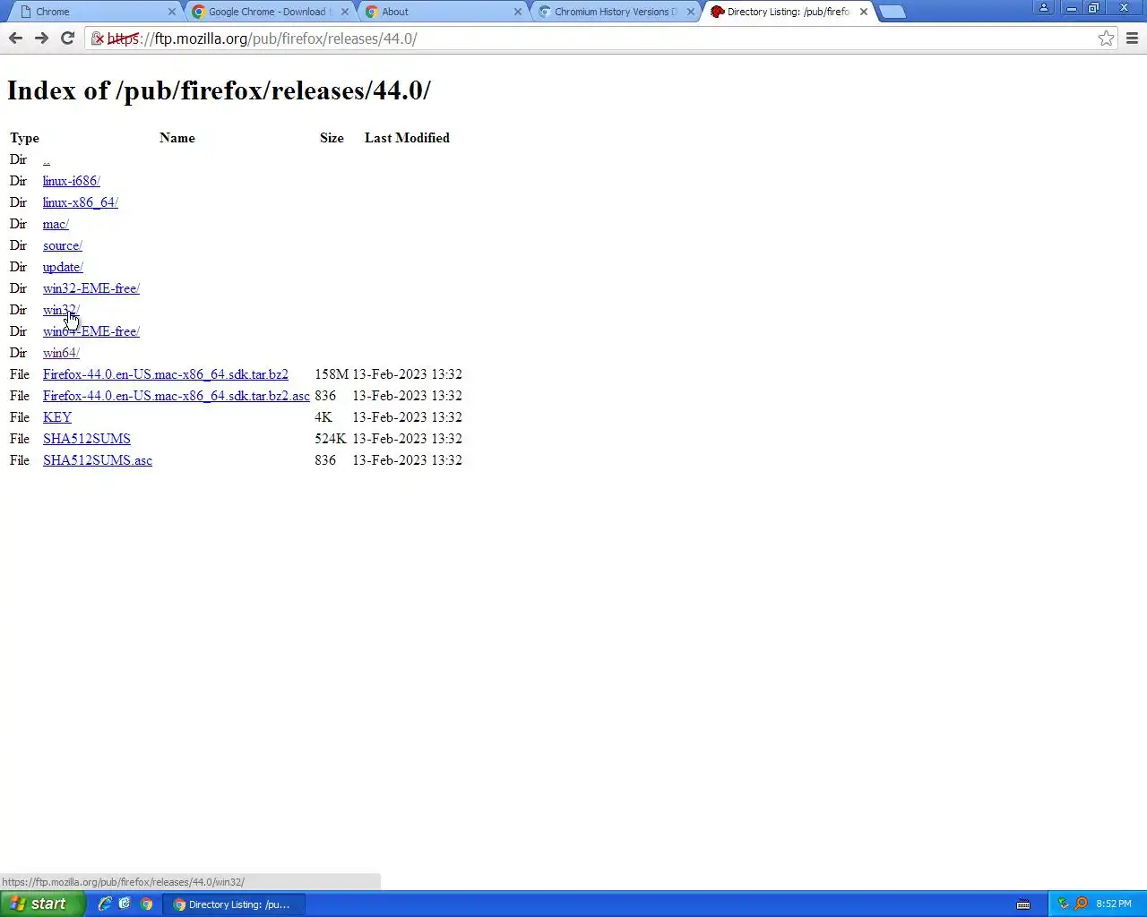
Task: Click the 'Size' column header
Action: (x=332, y=138)
